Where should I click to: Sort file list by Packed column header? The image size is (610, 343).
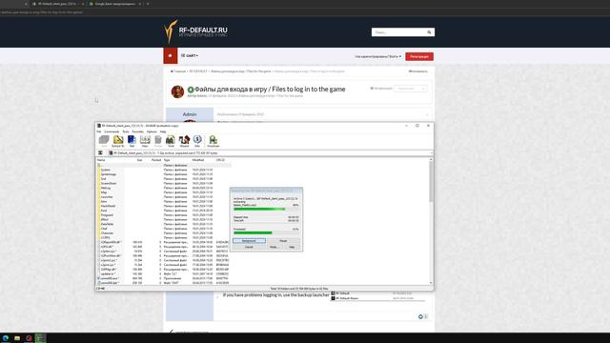pyautogui.click(x=156, y=160)
